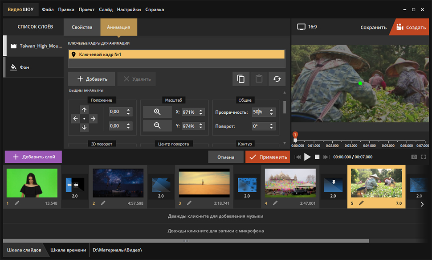The image size is (432, 260).
Task: Open the Файл menu
Action: [48, 9]
